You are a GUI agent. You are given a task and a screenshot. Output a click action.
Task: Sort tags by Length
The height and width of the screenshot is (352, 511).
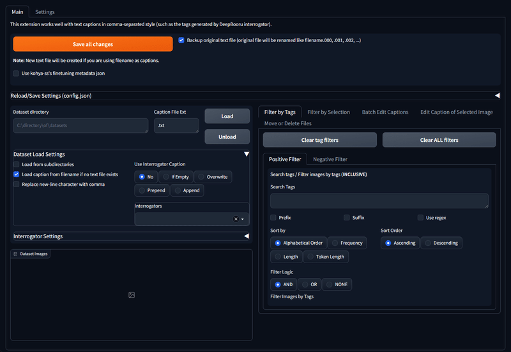(286, 257)
